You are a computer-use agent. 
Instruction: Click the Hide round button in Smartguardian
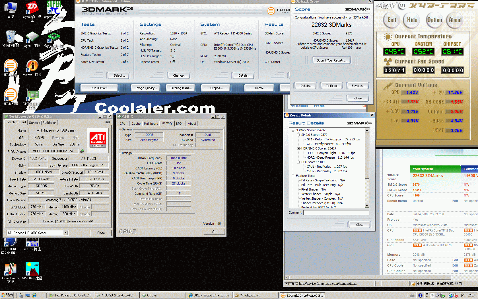point(412,20)
